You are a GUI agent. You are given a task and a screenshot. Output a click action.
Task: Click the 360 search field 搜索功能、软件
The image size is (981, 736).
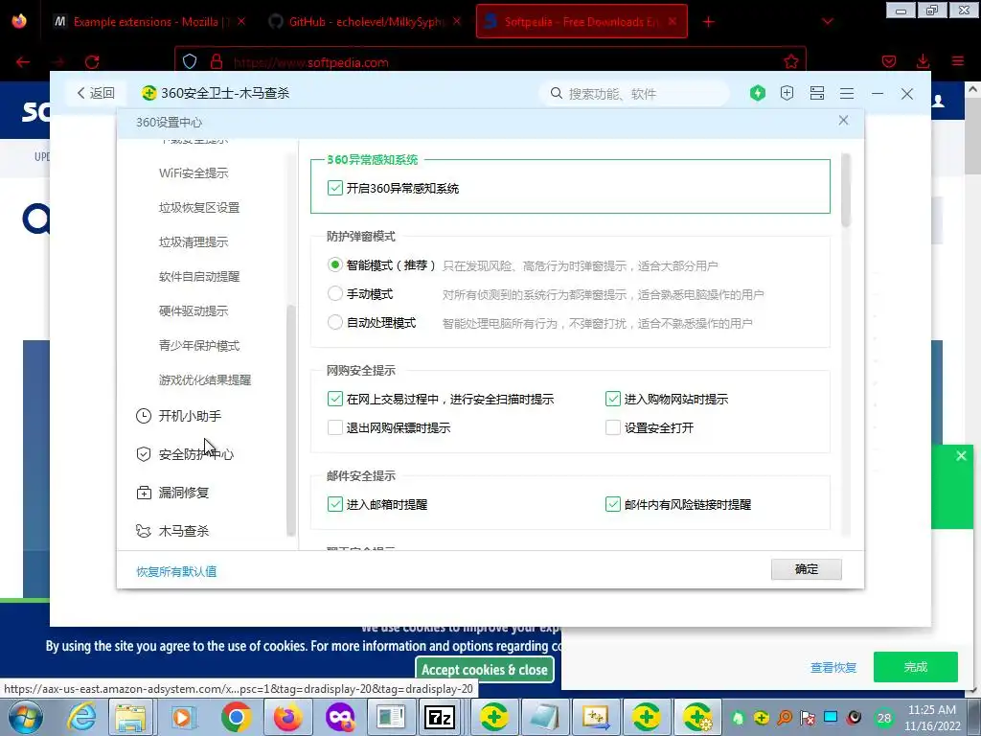(x=633, y=93)
